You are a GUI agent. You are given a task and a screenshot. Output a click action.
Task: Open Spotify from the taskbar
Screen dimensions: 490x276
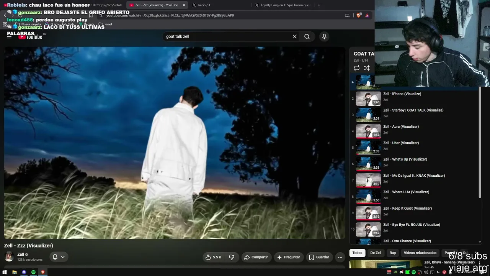coord(33,272)
